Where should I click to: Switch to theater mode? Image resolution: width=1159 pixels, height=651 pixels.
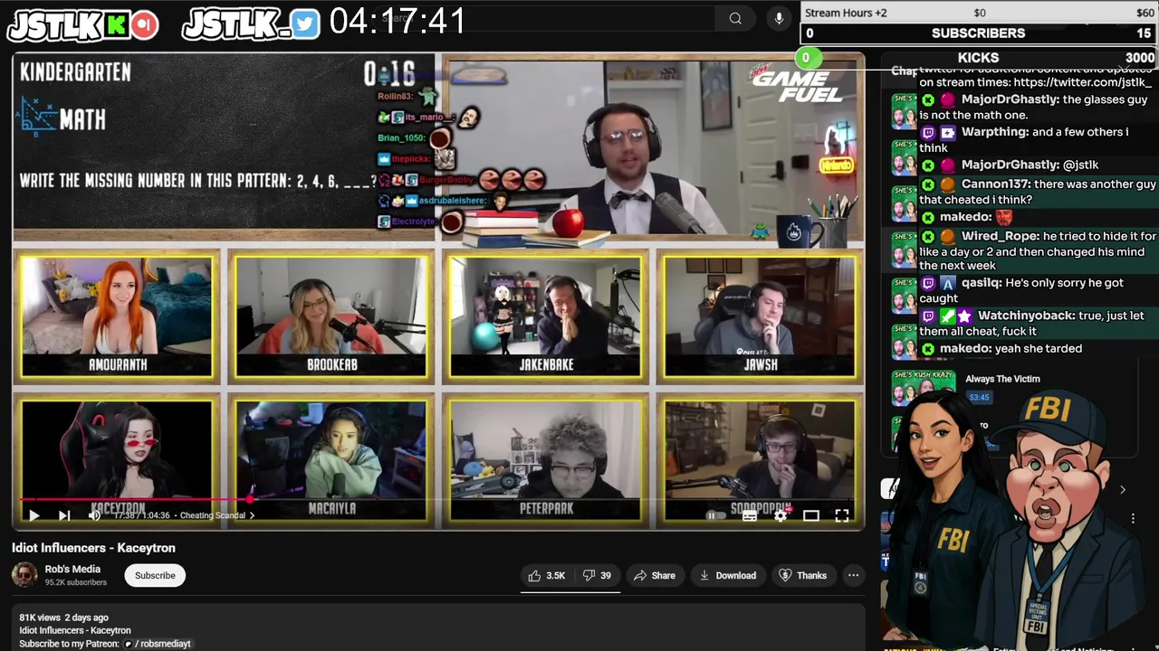click(x=811, y=515)
